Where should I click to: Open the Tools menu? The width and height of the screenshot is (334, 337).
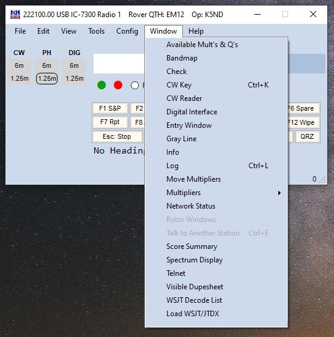coord(96,31)
